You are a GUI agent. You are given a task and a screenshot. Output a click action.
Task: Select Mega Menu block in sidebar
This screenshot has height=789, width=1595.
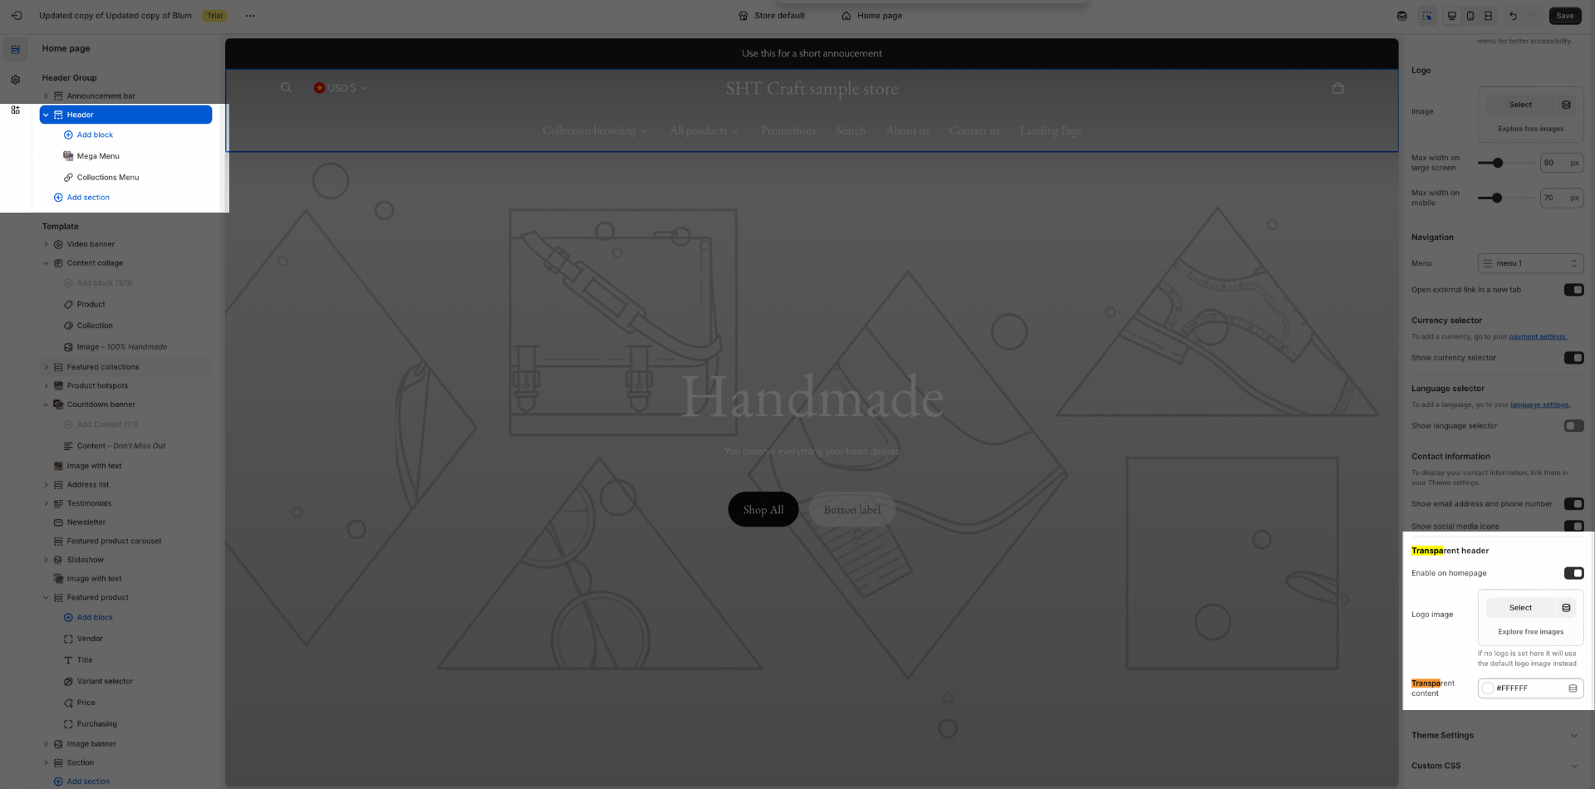(98, 156)
